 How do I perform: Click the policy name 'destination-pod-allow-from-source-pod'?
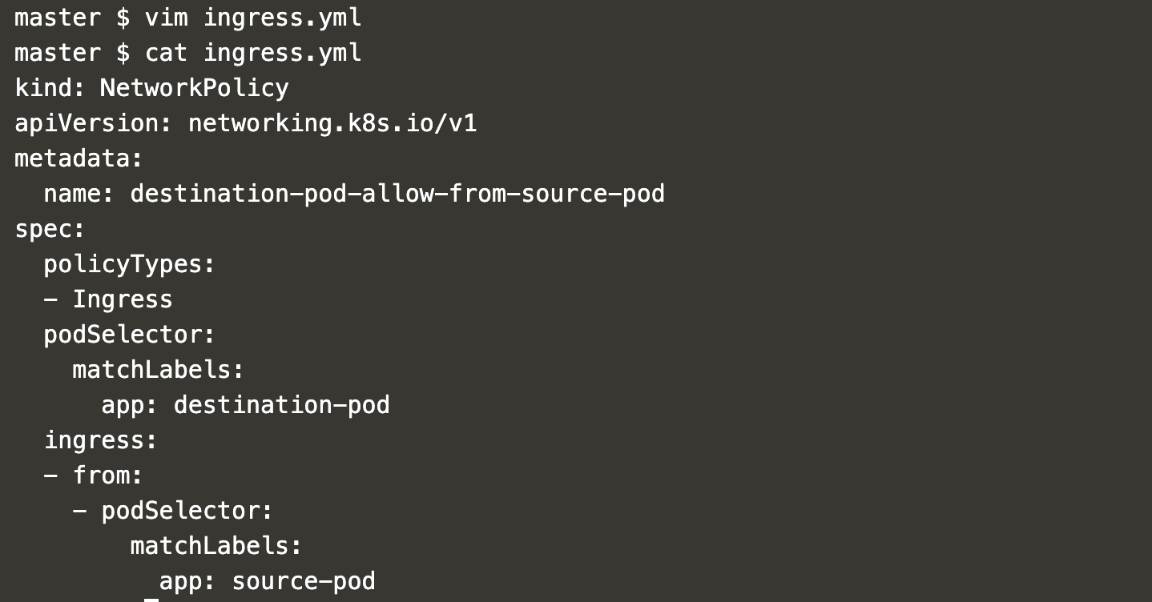pyautogui.click(x=397, y=194)
